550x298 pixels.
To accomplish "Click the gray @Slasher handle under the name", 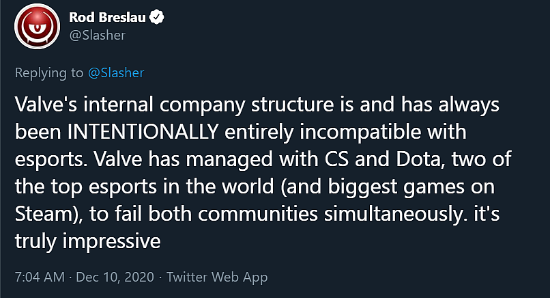I will tap(98, 35).
